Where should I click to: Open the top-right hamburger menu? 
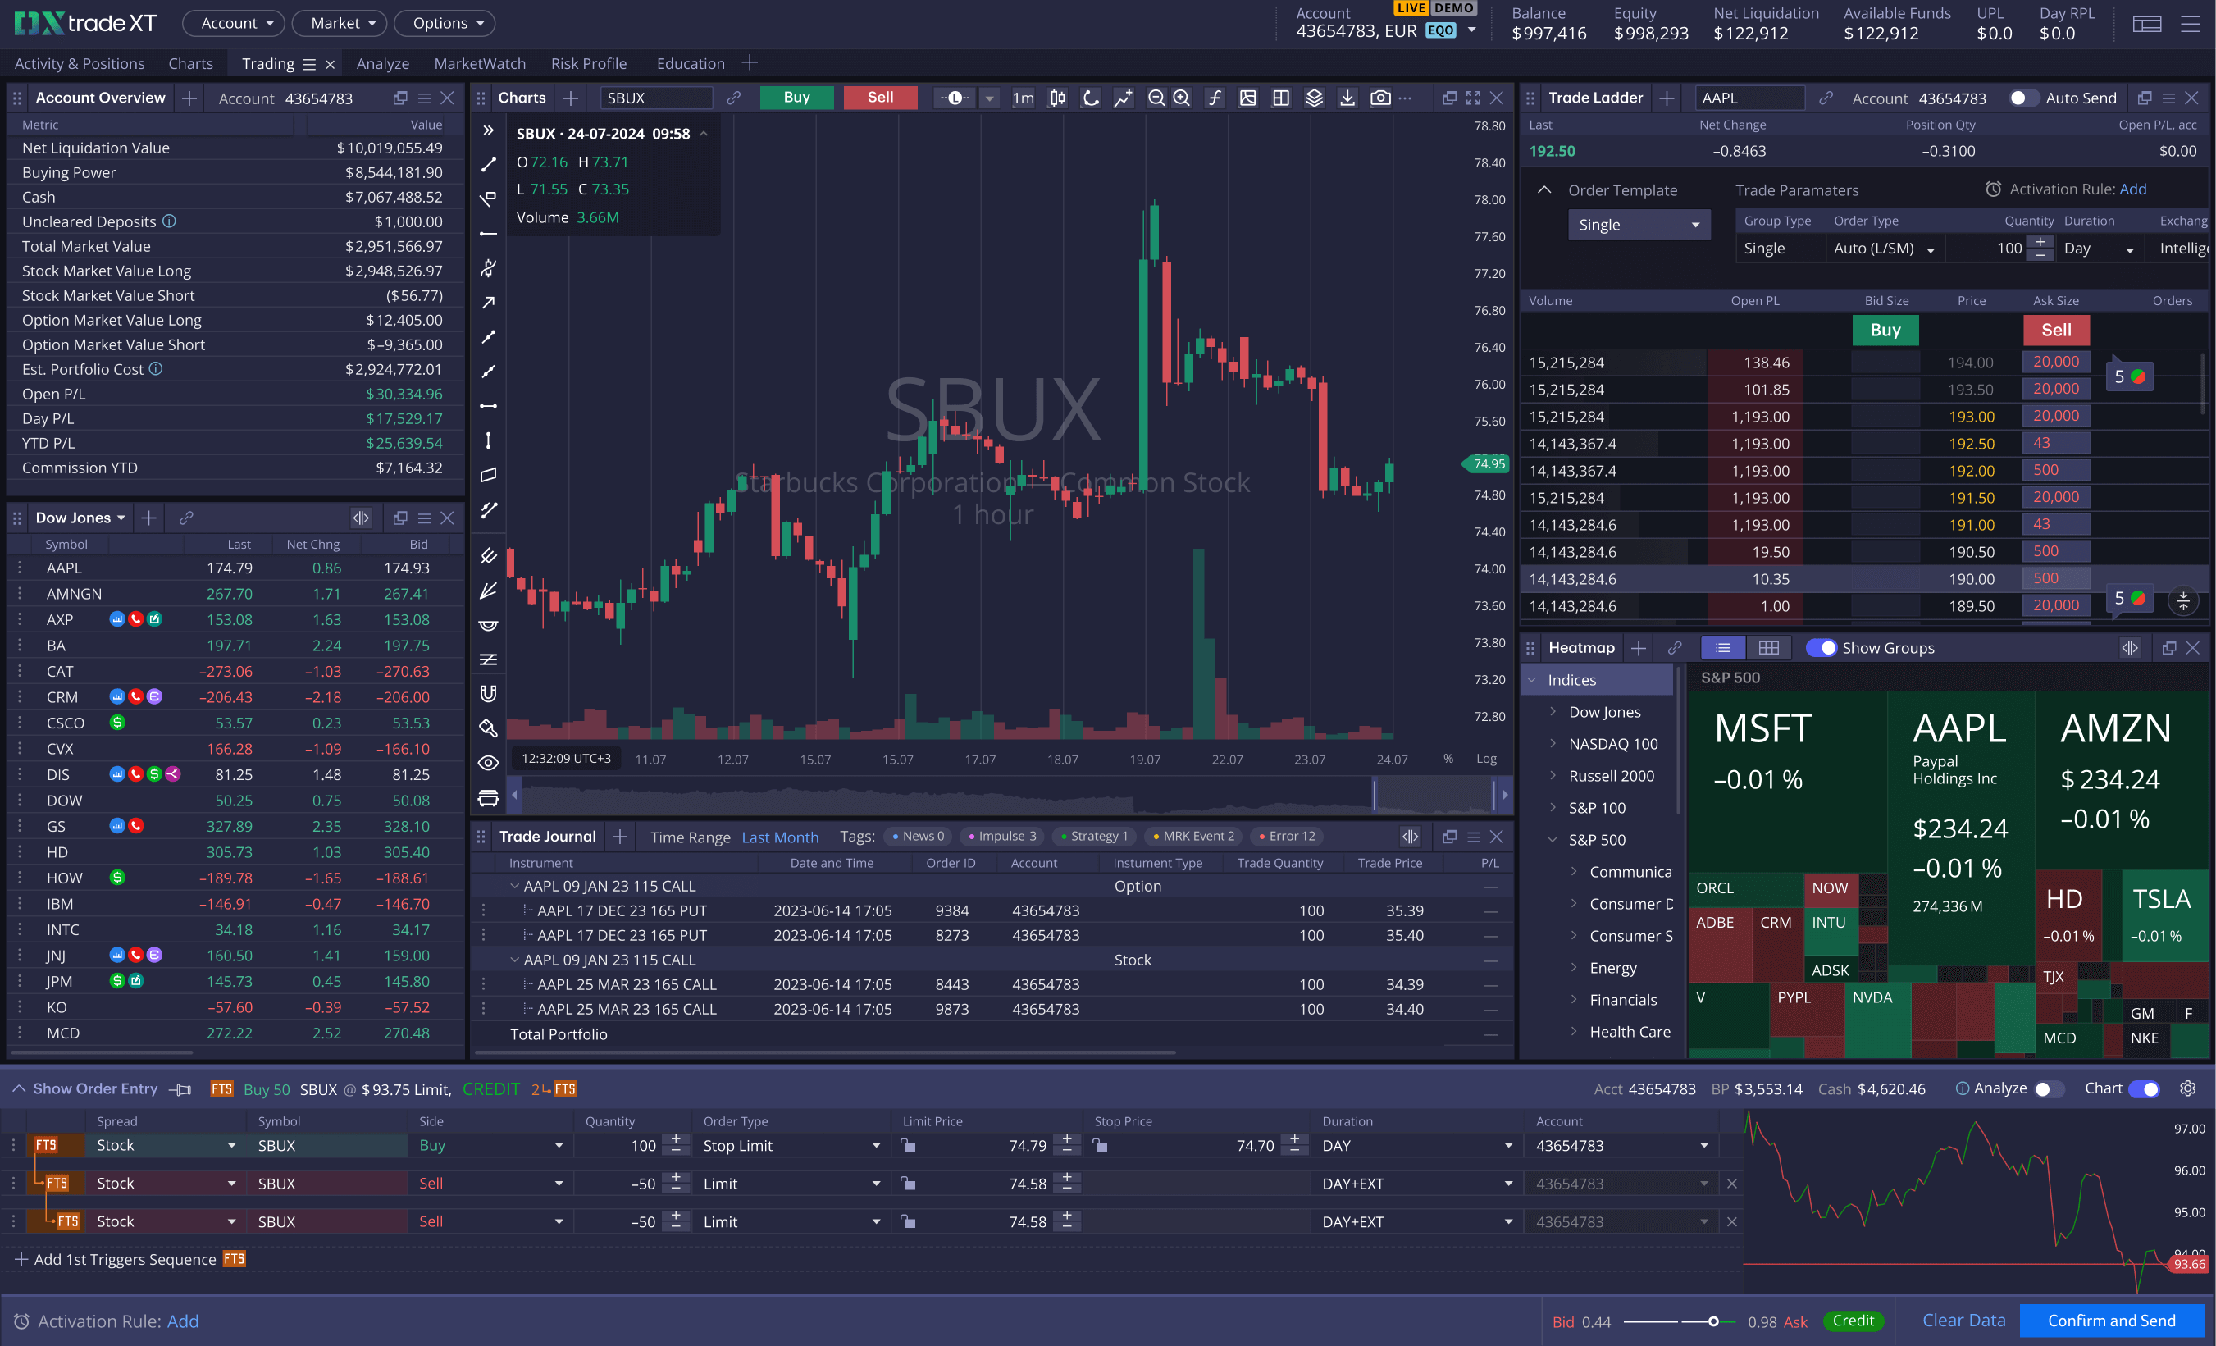tap(2191, 25)
